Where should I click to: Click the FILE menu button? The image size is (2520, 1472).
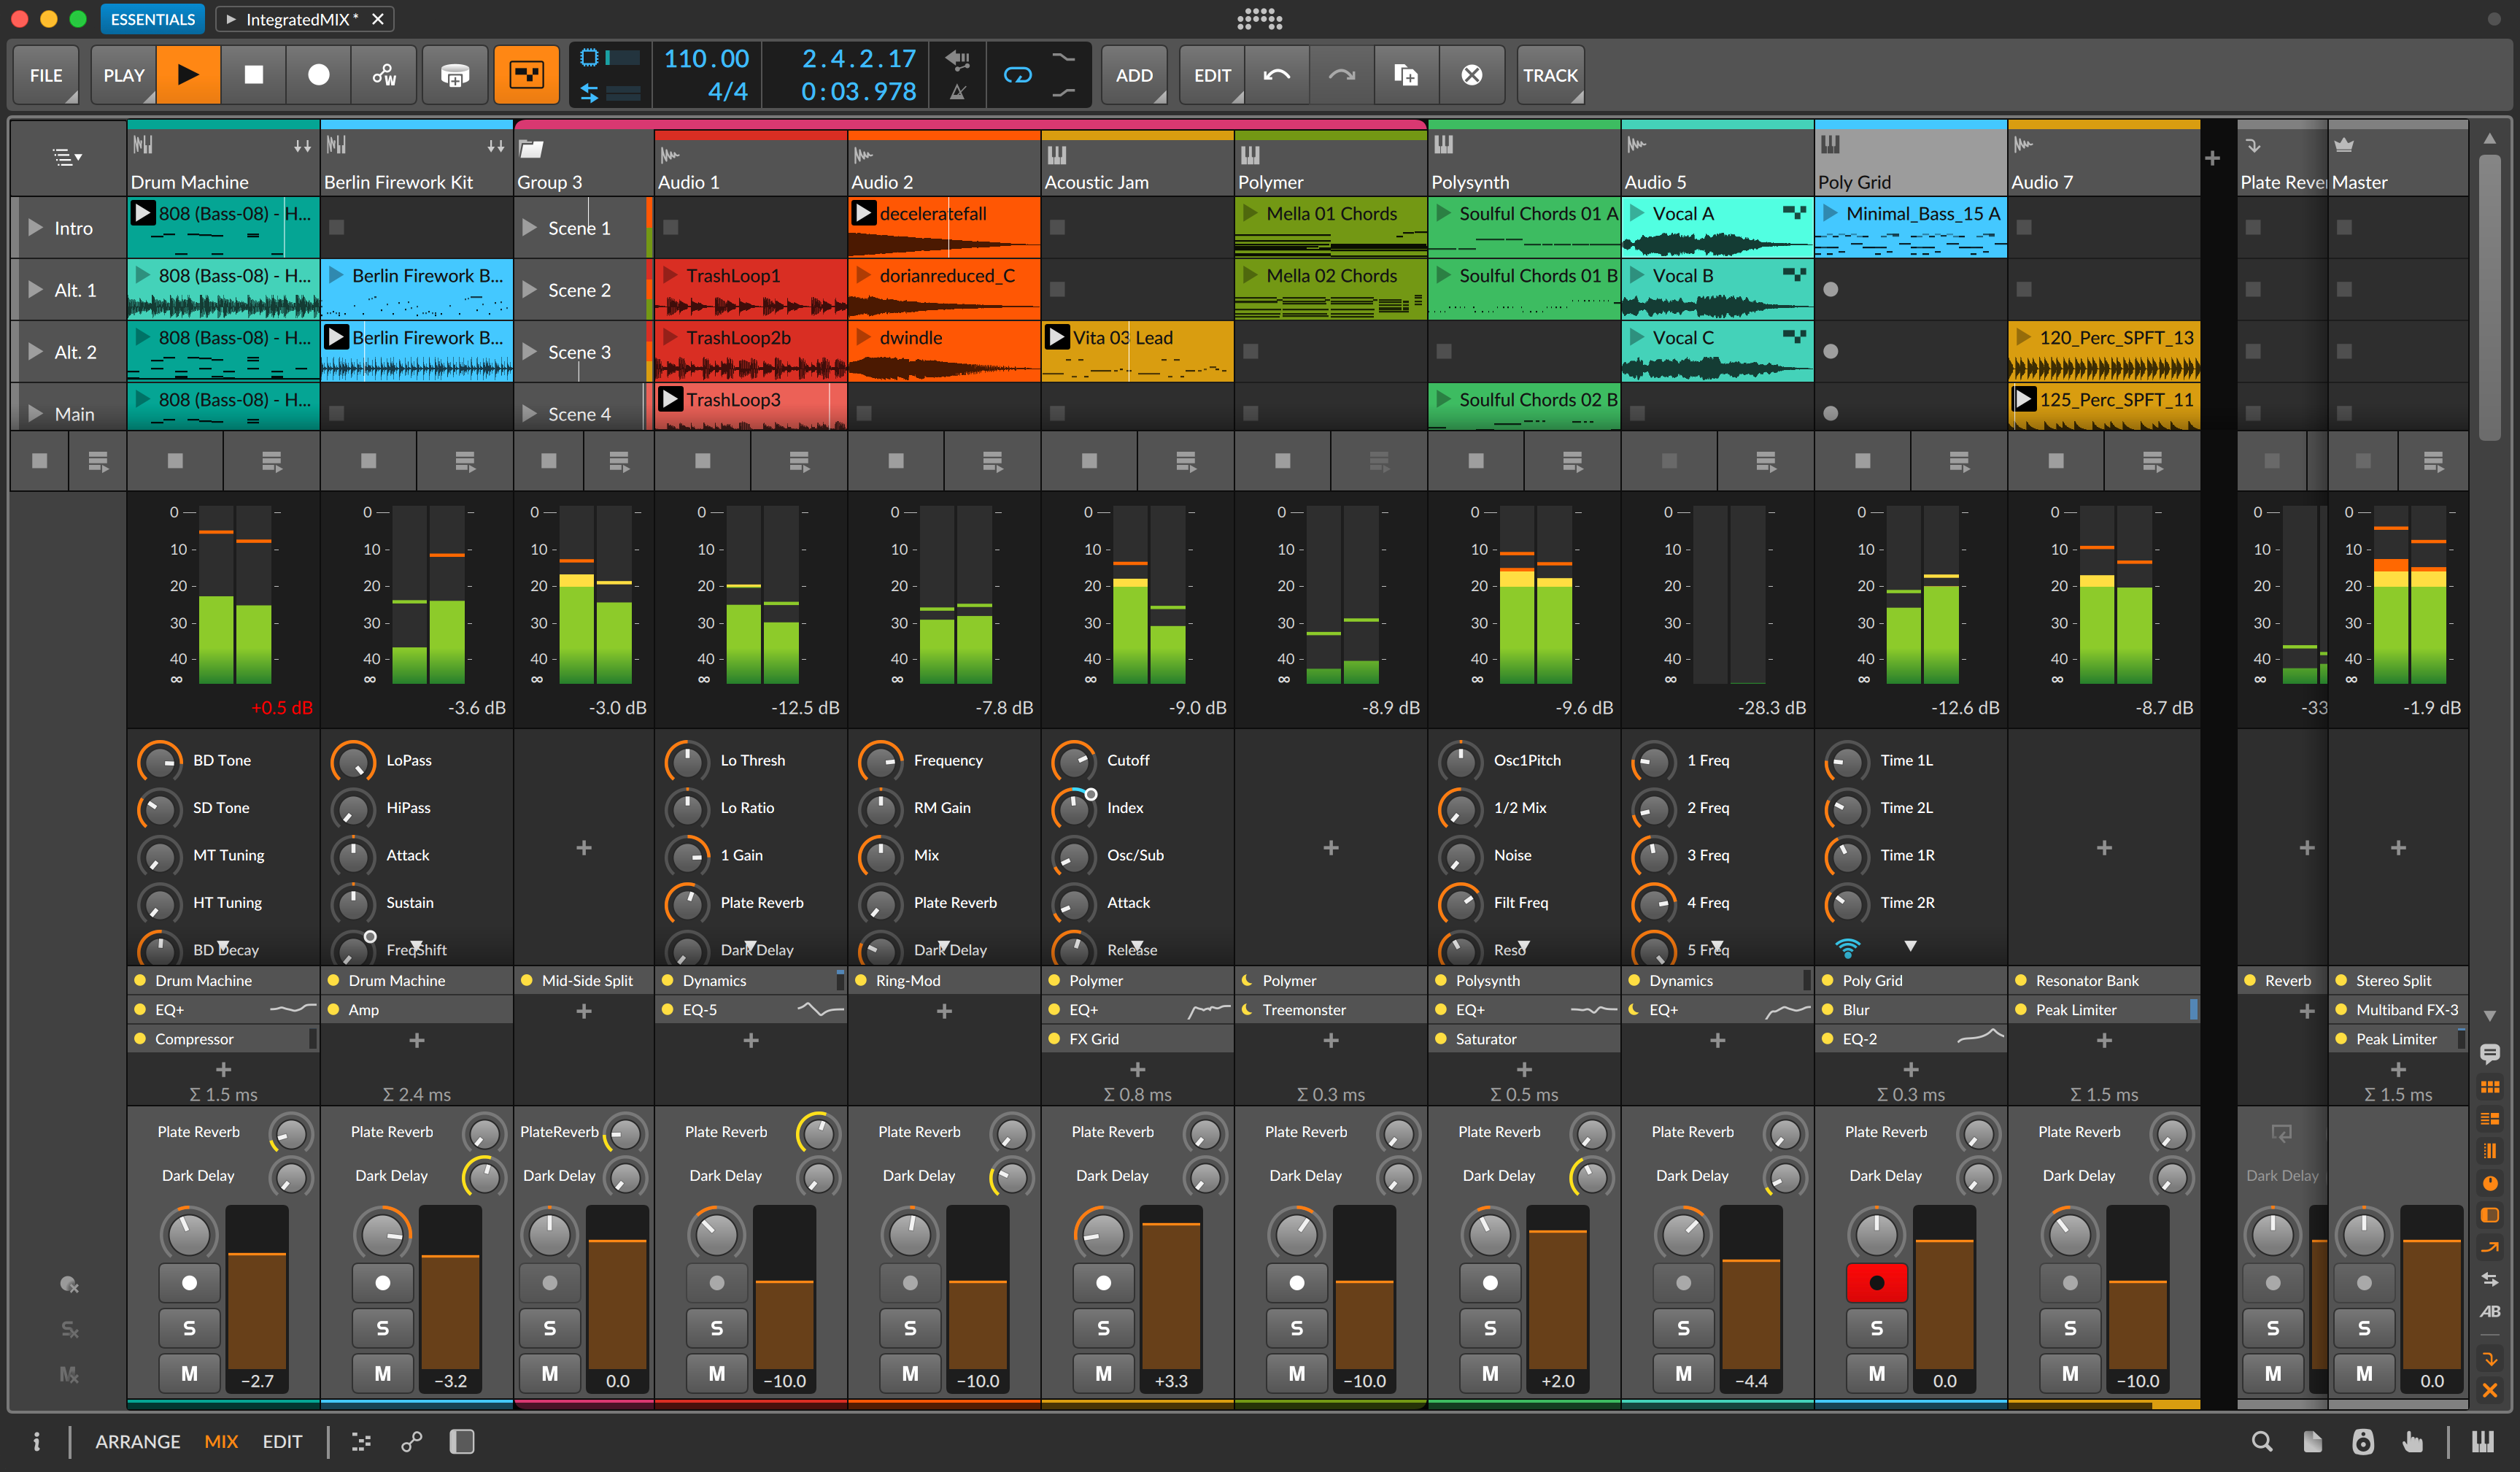[x=47, y=74]
